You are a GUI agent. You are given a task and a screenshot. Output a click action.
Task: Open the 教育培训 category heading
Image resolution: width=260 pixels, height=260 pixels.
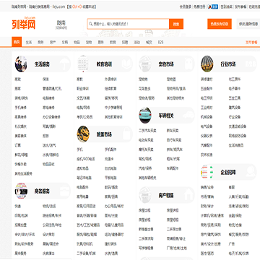(104, 64)
